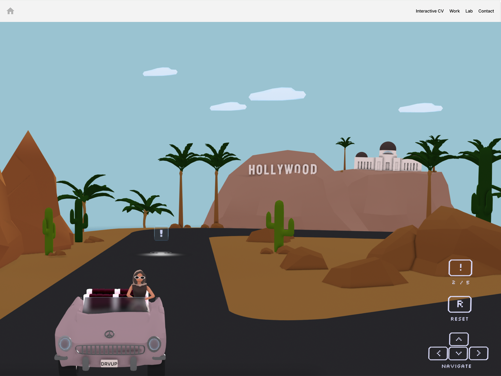Click the exclamation info button
The height and width of the screenshot is (376, 501).
click(460, 268)
